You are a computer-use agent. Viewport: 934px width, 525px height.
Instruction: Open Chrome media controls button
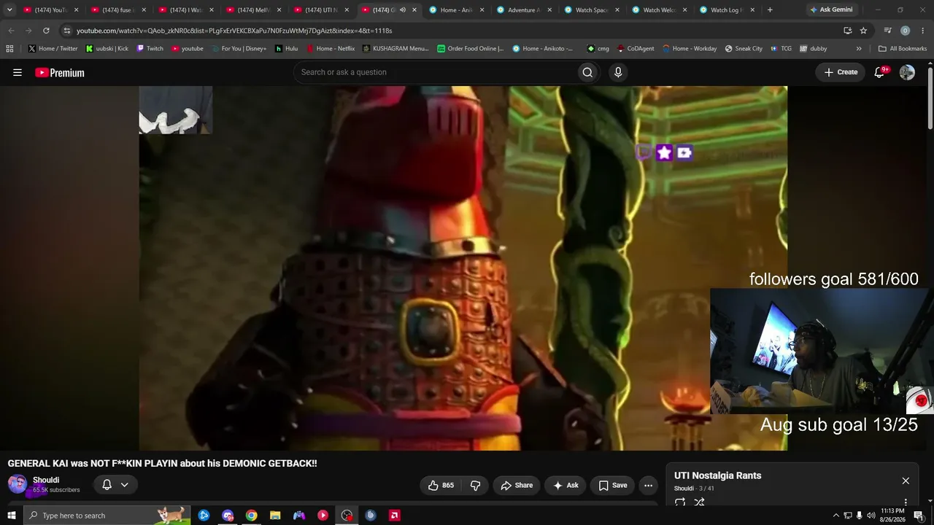click(887, 31)
